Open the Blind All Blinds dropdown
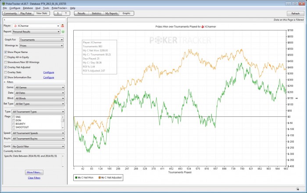307x193 pixels. click(39, 98)
